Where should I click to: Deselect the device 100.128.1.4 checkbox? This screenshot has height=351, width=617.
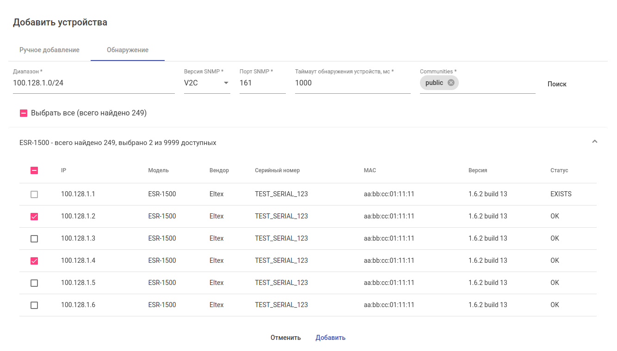(x=34, y=261)
